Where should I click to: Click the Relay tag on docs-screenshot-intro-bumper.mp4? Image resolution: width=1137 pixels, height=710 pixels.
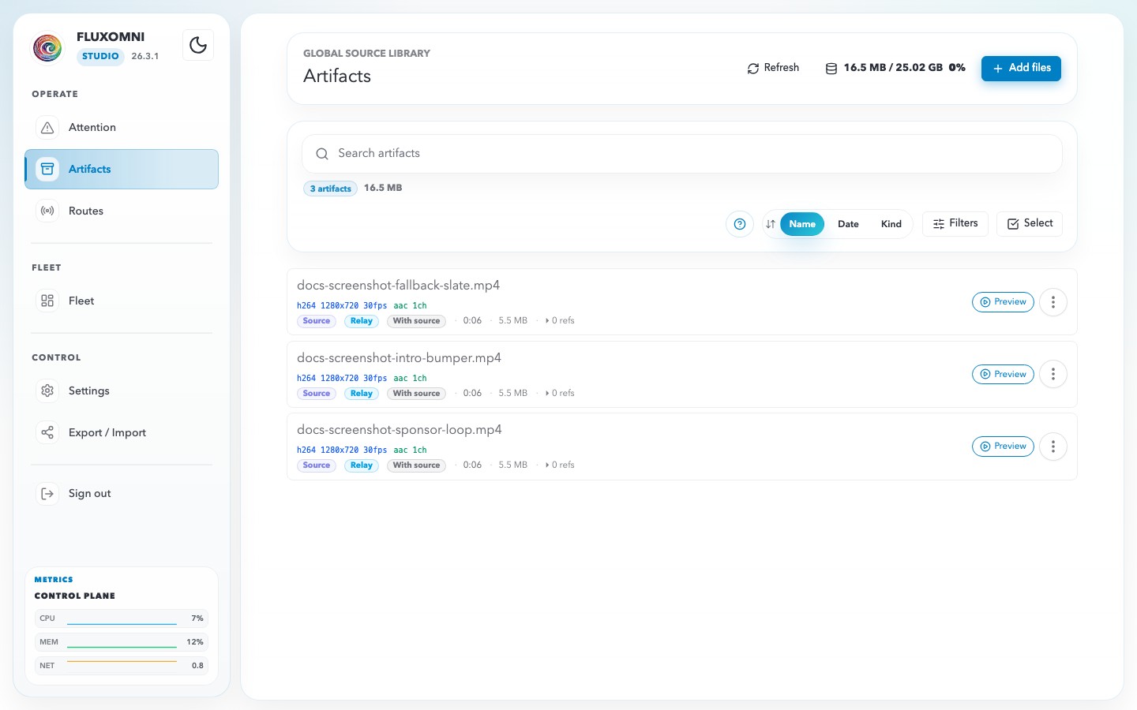(362, 394)
